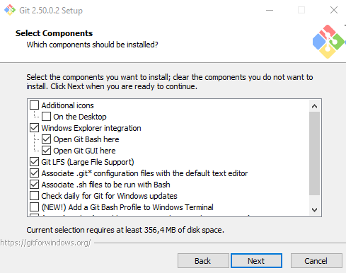Enable the Additional icons checkbox
This screenshot has height=273, width=346.
[35, 105]
